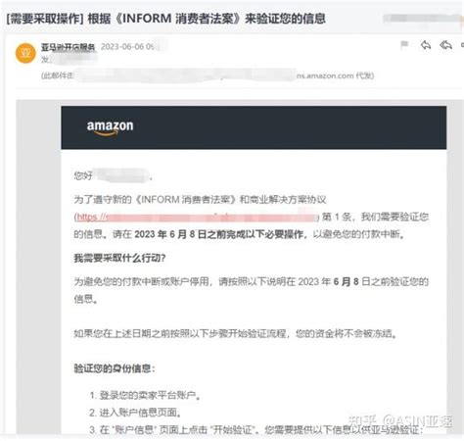Click the email subject about INFORM 消费者法案
This screenshot has height=441, width=464.
pos(166,19)
